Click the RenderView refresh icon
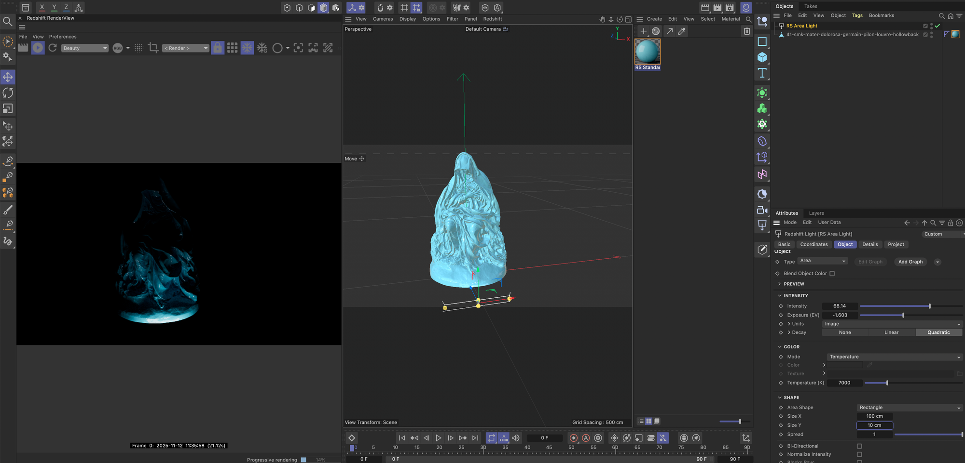The width and height of the screenshot is (965, 463). 53,48
